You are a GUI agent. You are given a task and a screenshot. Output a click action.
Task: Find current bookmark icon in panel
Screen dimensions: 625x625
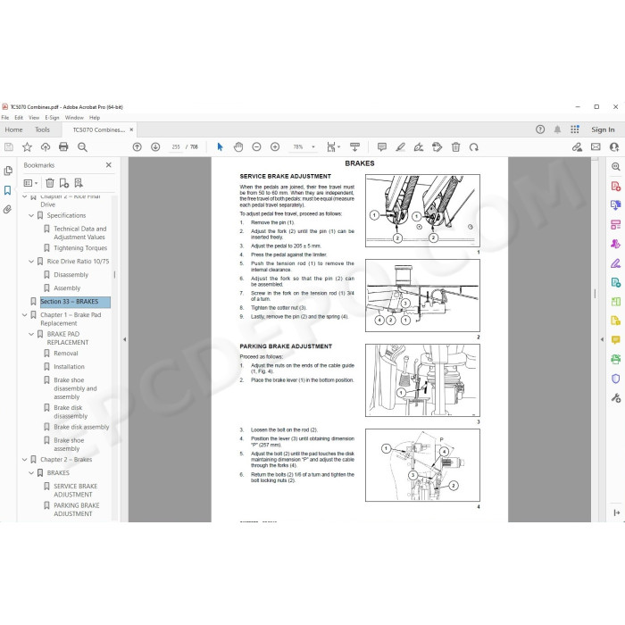click(x=79, y=183)
